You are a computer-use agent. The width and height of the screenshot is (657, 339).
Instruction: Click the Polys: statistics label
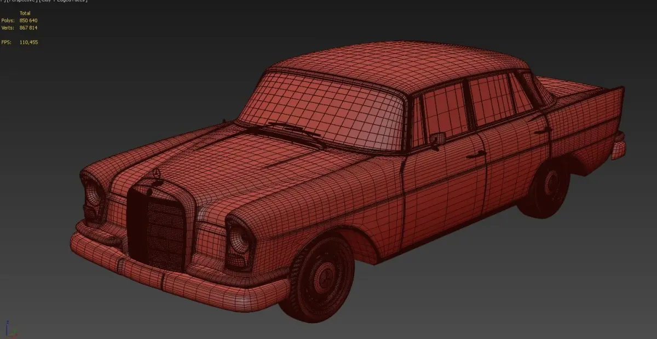(x=8, y=20)
